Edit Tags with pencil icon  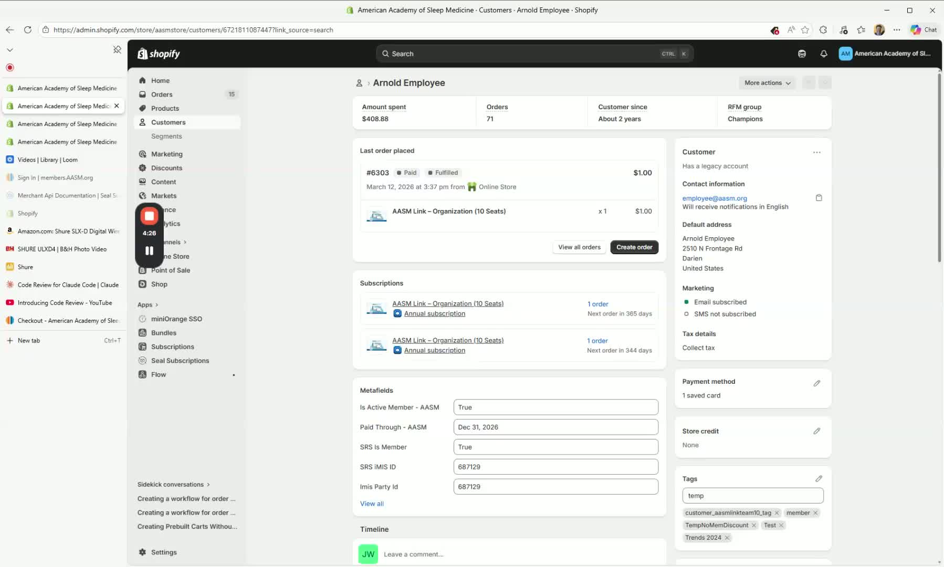pyautogui.click(x=819, y=479)
